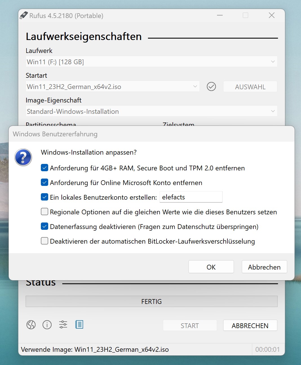Click the globe language icon
Viewport: 301px width, 365px height.
point(31,325)
